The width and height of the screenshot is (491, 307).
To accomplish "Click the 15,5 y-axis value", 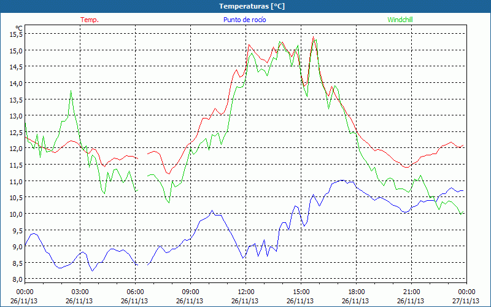I will pos(17,34).
